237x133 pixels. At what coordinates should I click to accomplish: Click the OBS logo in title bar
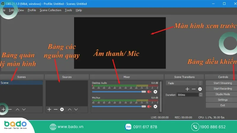pyautogui.click(x=3, y=4)
